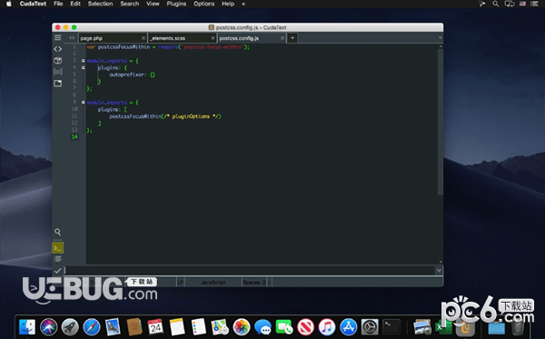Click the Validate checkmark icon
545x339 pixels.
tap(58, 271)
